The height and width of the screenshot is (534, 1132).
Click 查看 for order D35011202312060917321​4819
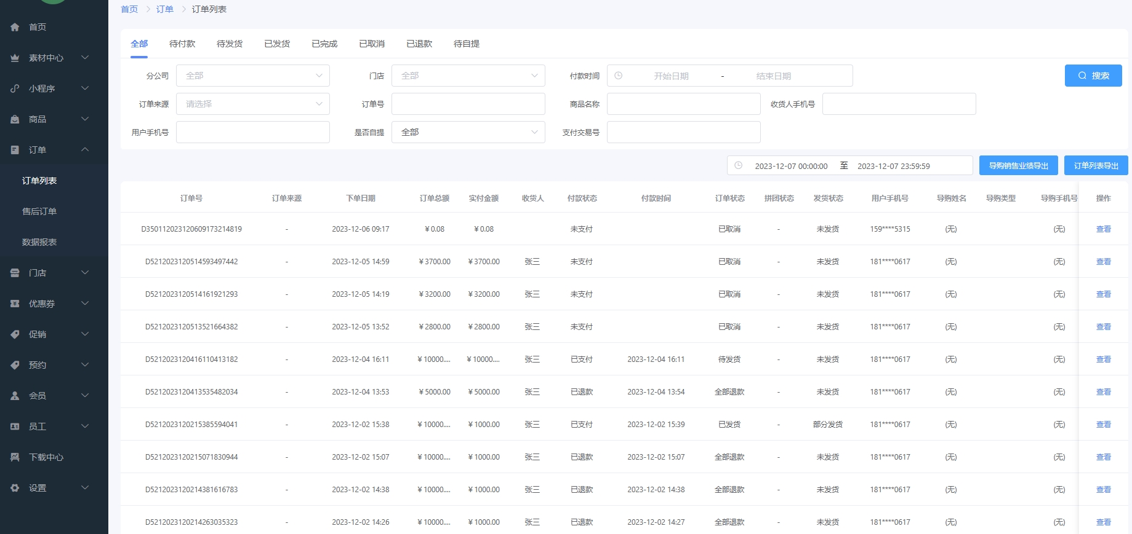click(1104, 229)
